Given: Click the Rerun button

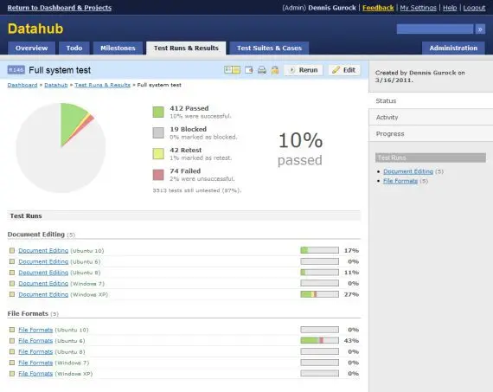Looking at the screenshot, I should pyautogui.click(x=304, y=70).
